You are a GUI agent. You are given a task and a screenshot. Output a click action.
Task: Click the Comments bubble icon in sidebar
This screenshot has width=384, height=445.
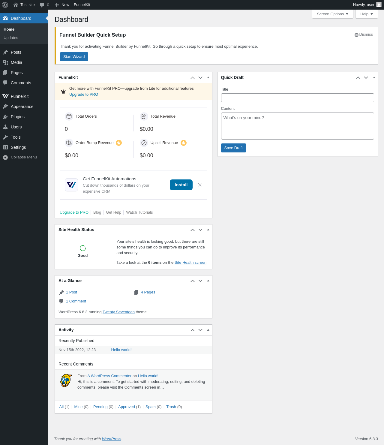(x=5, y=83)
